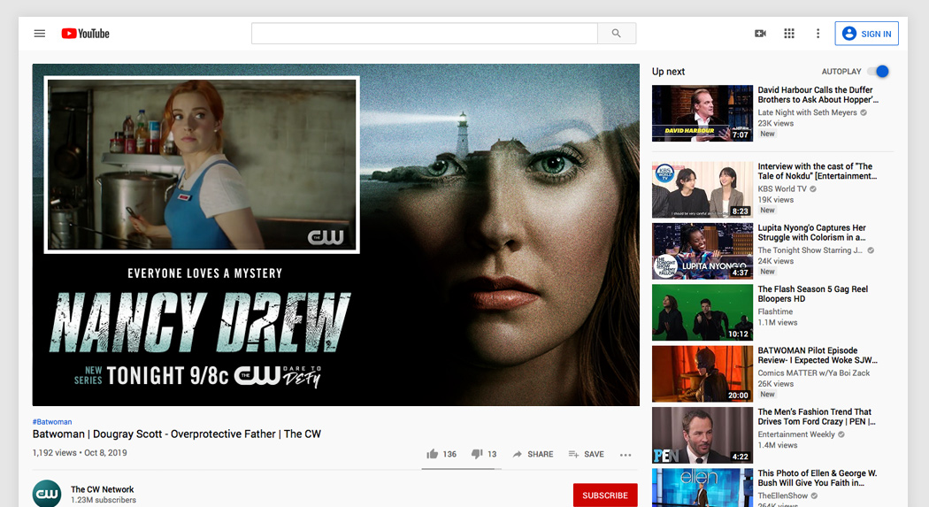Click title 'The Flash Season 5 Gag Reel Bloopers HD'
929x507 pixels.
pyautogui.click(x=813, y=294)
